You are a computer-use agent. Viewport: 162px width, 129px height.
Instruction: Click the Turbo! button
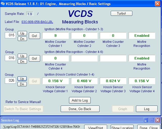122,13
